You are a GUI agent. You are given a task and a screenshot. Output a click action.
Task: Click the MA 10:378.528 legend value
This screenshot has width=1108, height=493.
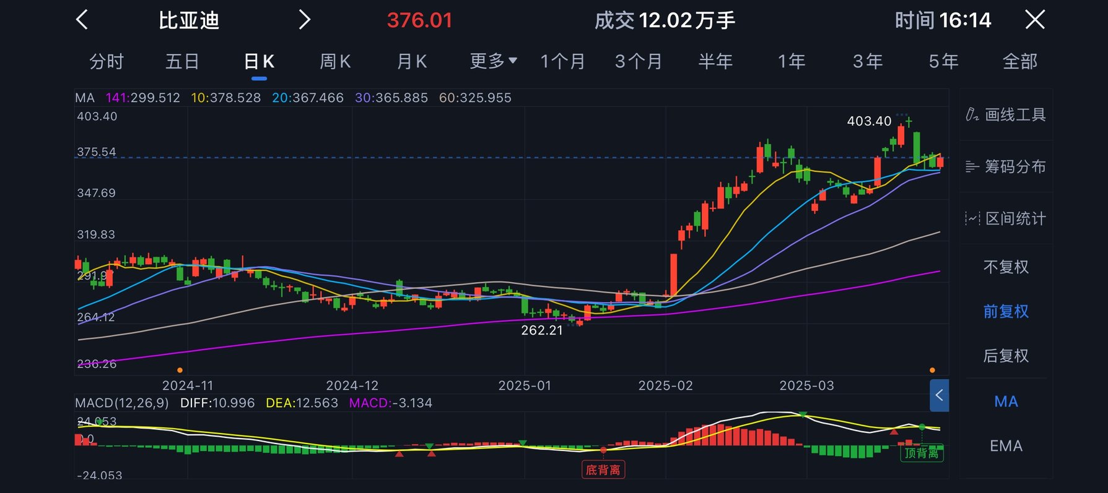click(x=226, y=98)
